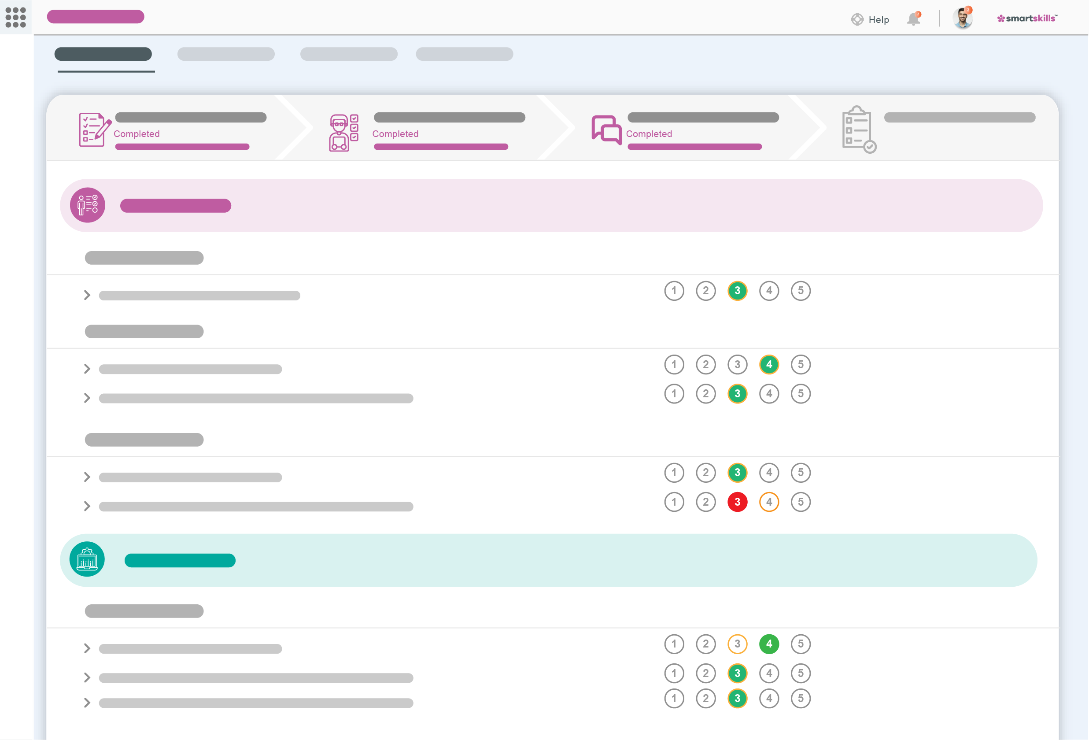Expand the row with the red rating 3
This screenshot has height=740, width=1089.
[x=87, y=506]
